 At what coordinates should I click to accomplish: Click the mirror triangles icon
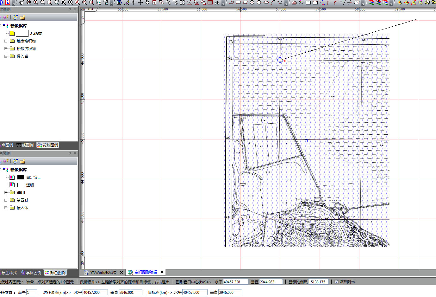tap(217, 2)
